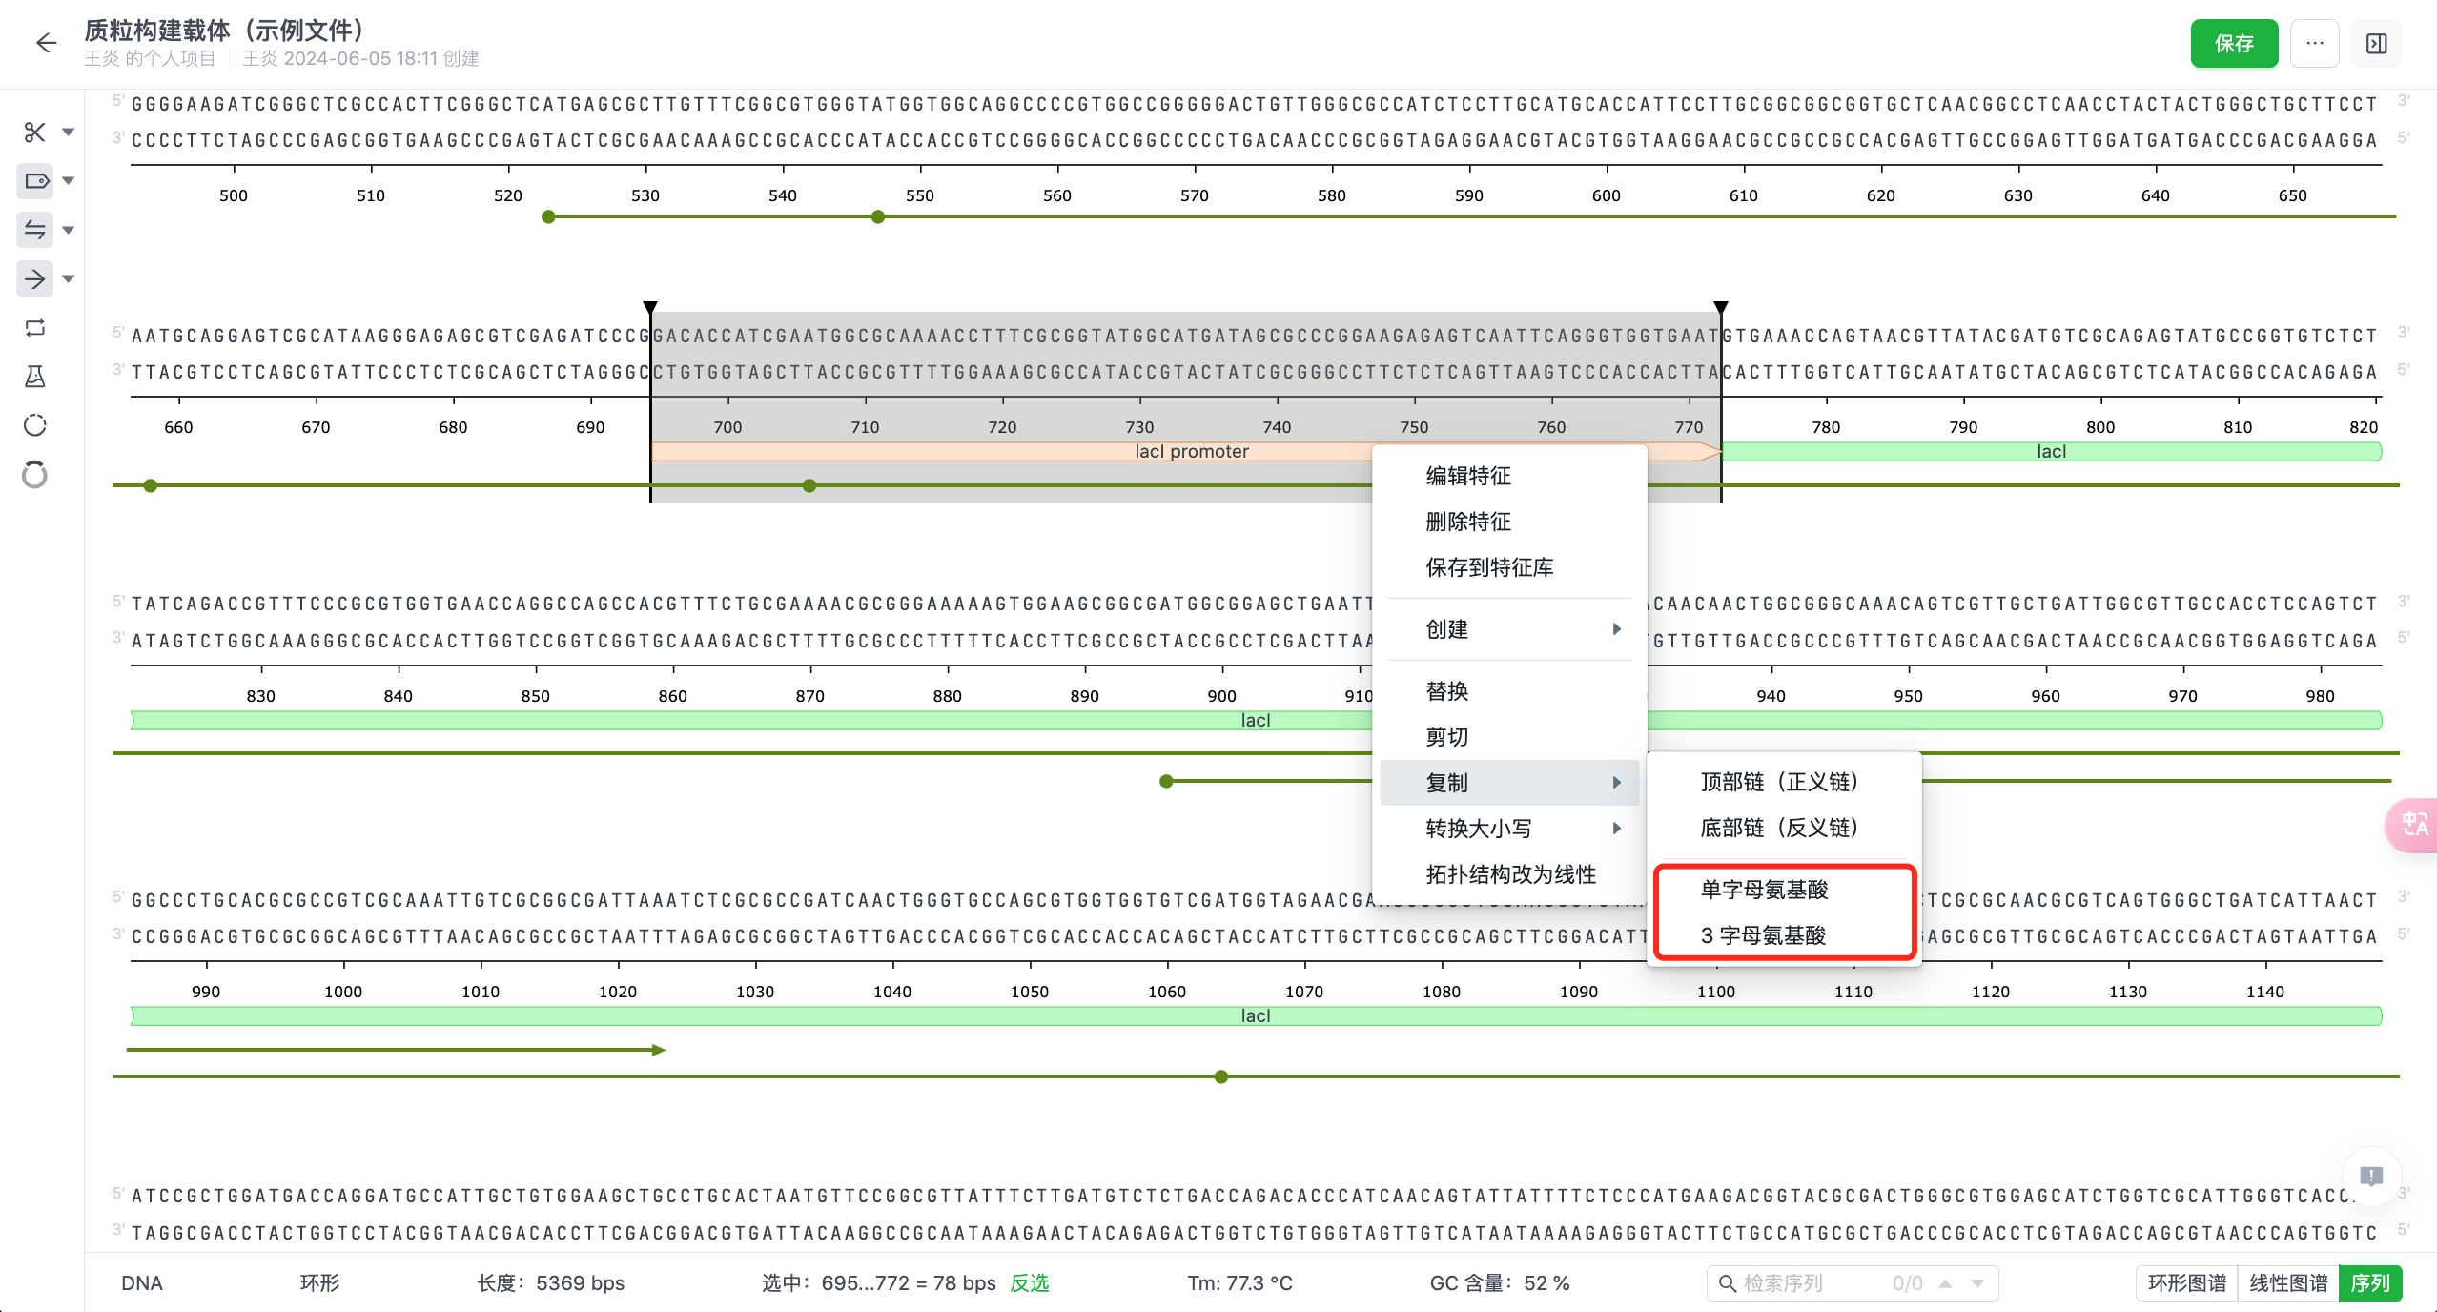Open the feedback chat bubble icon
2437x1312 pixels.
pyautogui.click(x=2370, y=1176)
